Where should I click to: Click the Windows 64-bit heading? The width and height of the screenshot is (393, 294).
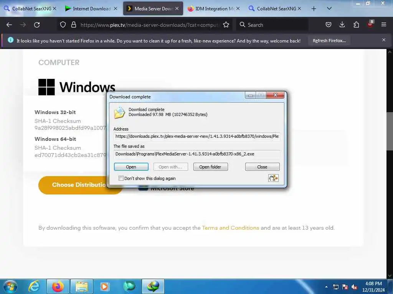pyautogui.click(x=55, y=139)
